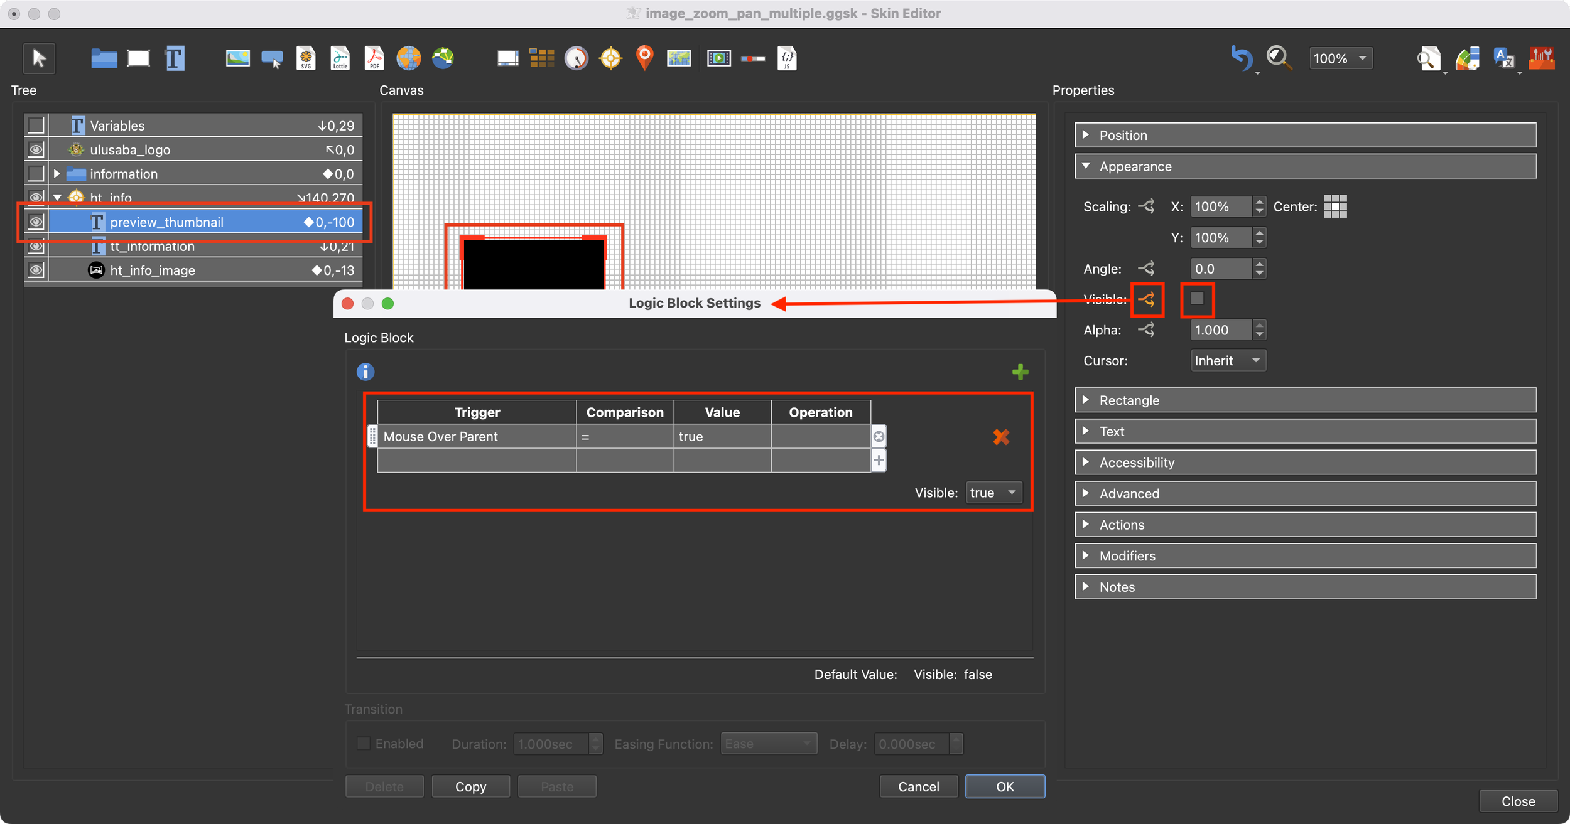Viewport: 1570px width, 824px height.
Task: Add a logic block with green plus
Action: pos(1020,372)
